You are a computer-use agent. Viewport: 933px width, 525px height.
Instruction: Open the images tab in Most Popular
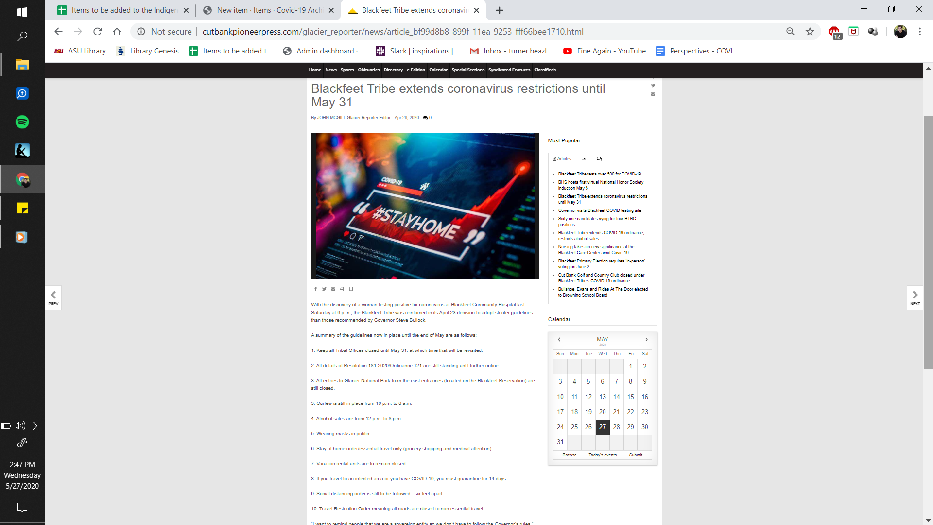click(584, 159)
